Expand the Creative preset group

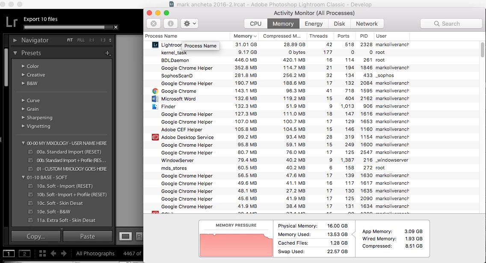pyautogui.click(x=23, y=75)
